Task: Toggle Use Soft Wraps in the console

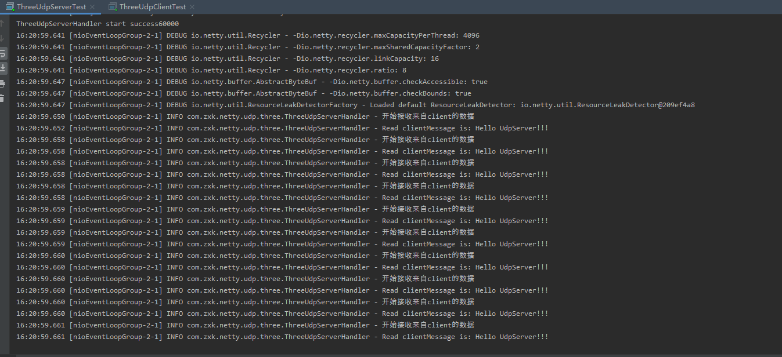Action: [3, 54]
